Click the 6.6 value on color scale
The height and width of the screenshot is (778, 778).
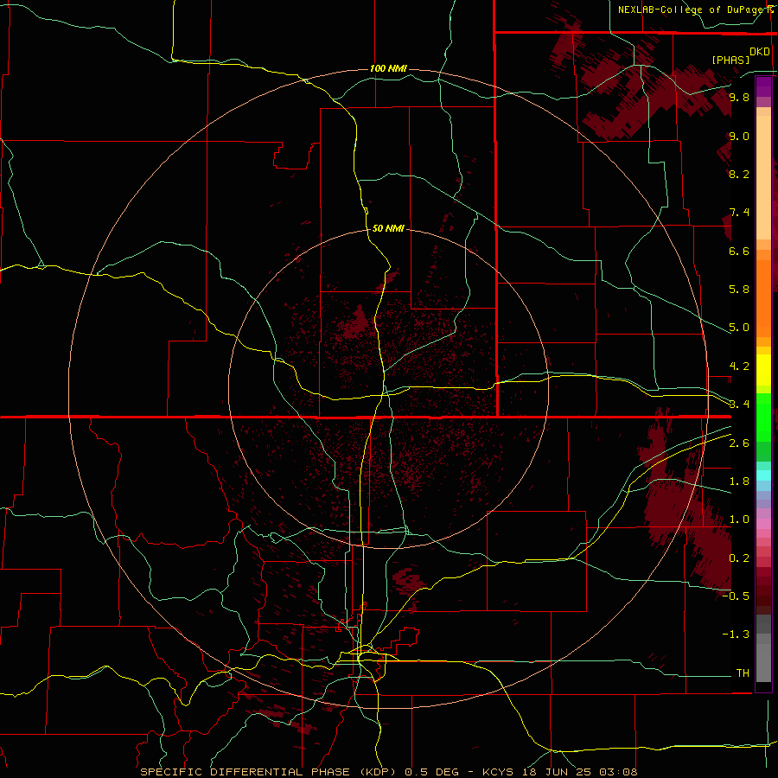tap(739, 251)
